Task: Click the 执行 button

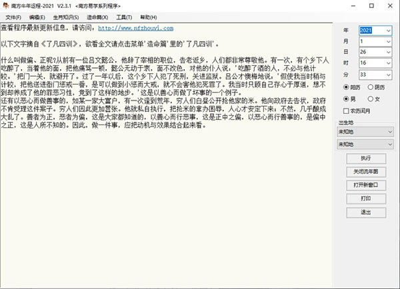Action: [366, 158]
